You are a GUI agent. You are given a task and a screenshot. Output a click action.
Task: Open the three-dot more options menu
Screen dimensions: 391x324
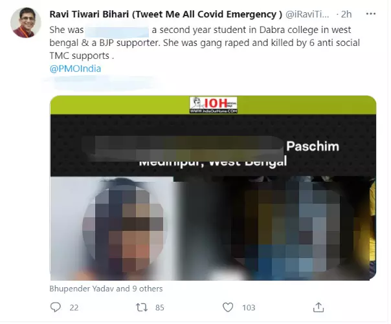pos(370,14)
